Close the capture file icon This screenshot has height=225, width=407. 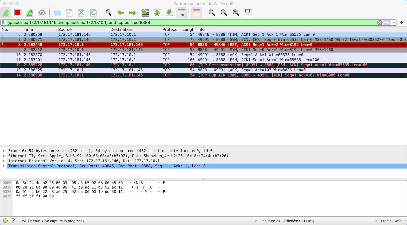pos(81,13)
